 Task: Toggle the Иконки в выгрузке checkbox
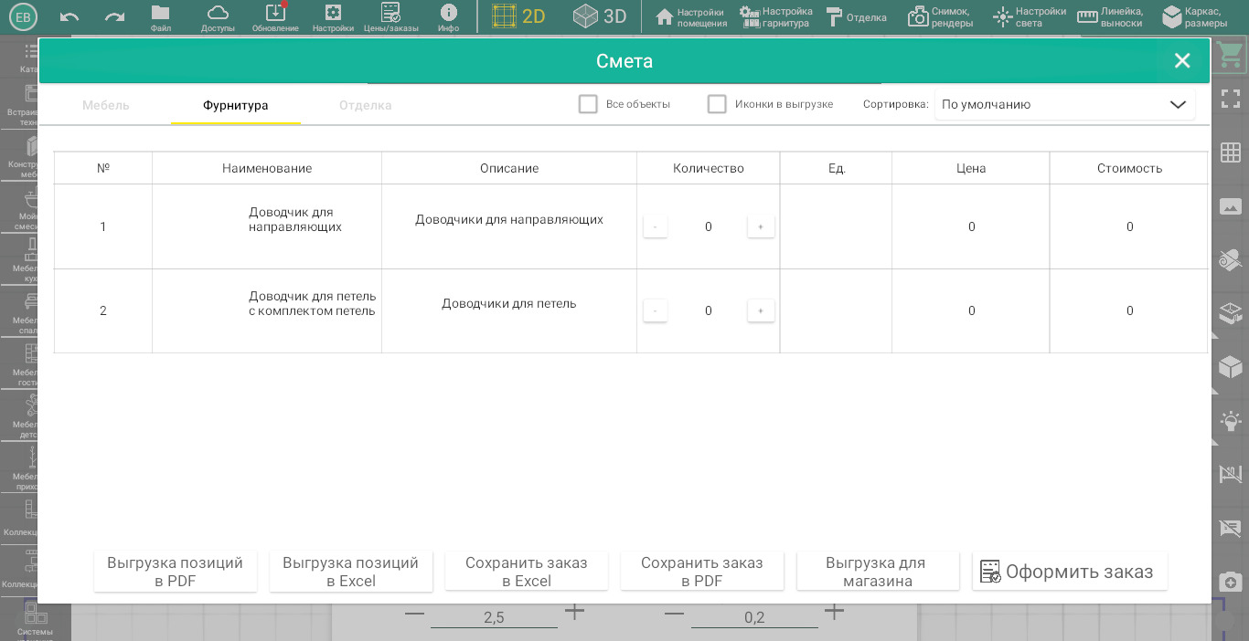717,104
